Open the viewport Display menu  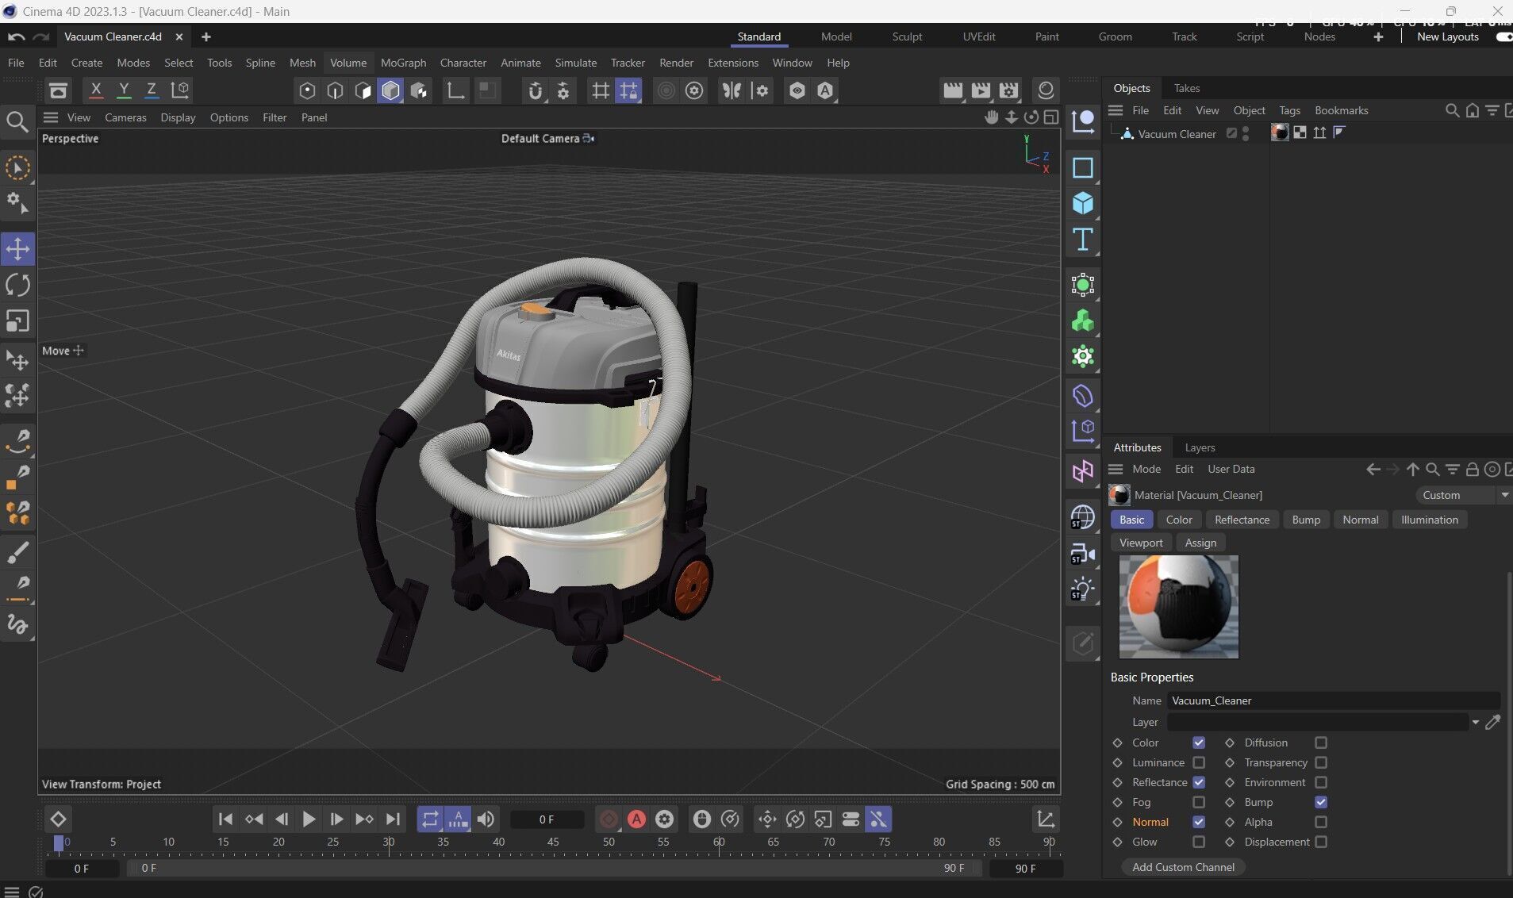click(x=178, y=117)
